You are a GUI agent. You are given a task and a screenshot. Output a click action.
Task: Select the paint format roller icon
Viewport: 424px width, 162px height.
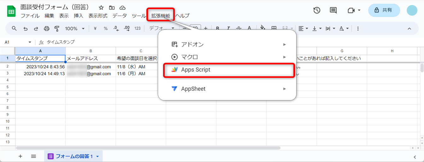57,29
